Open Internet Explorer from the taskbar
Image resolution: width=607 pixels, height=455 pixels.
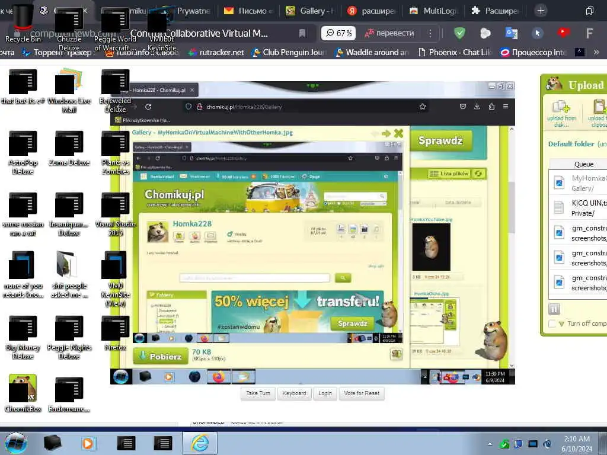(200, 443)
